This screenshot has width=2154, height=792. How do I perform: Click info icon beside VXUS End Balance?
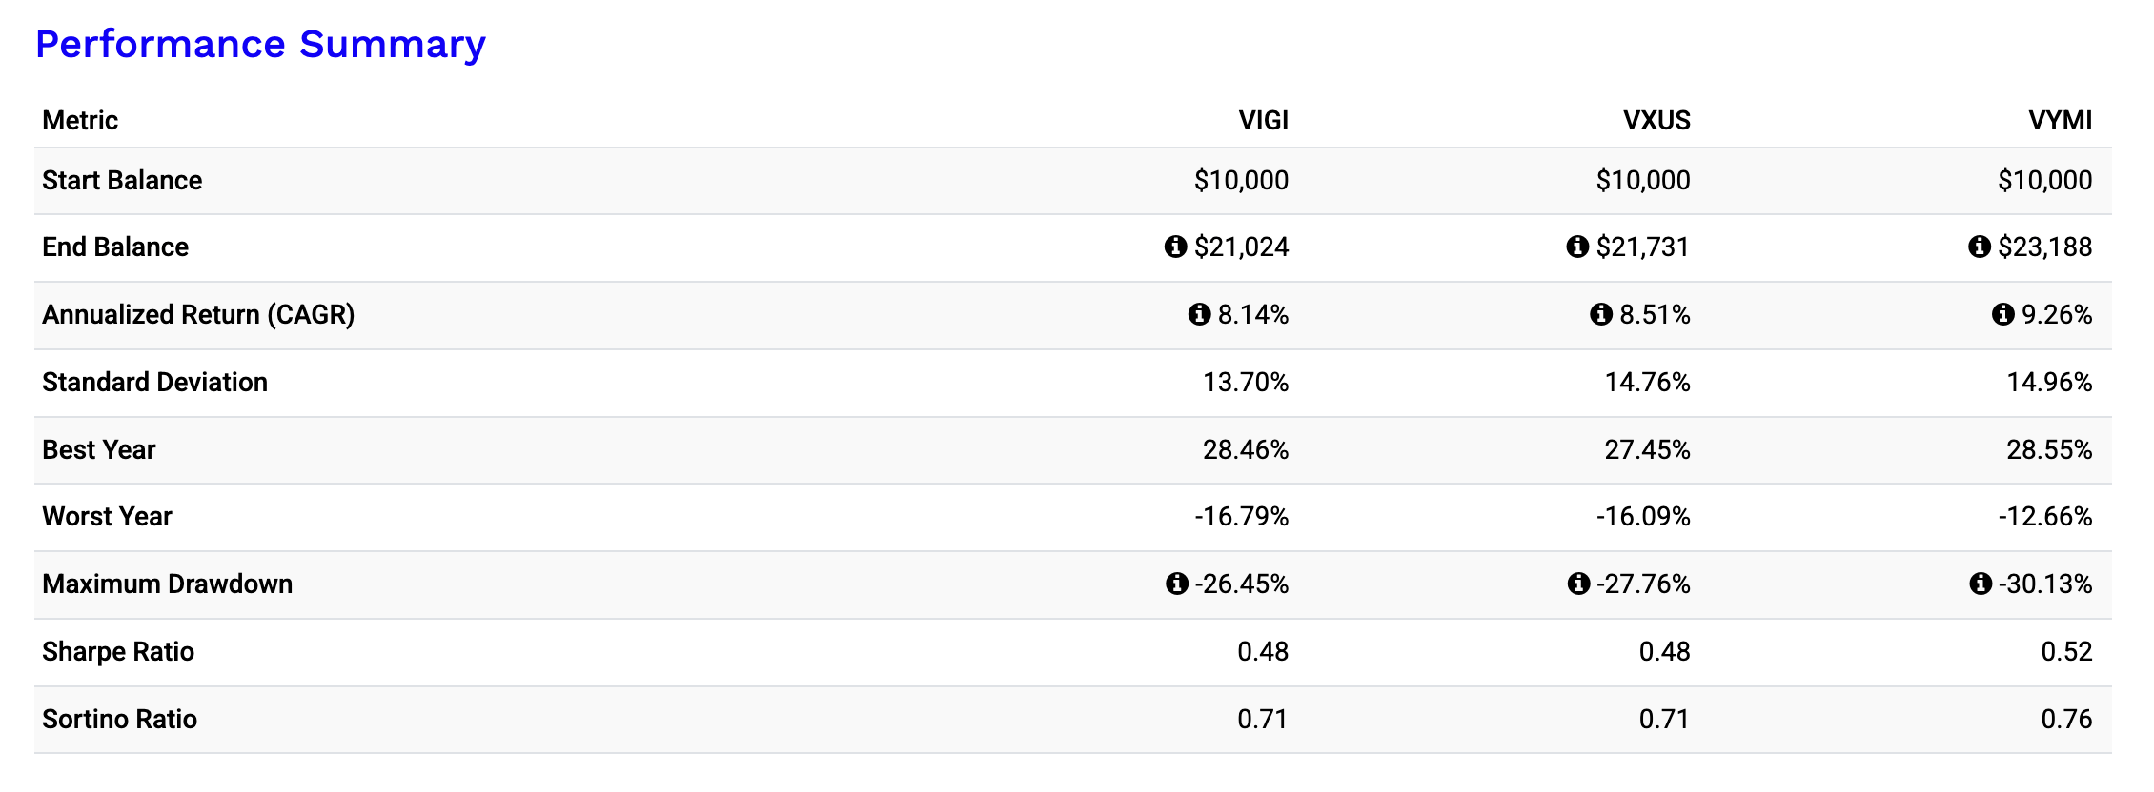(x=1577, y=247)
